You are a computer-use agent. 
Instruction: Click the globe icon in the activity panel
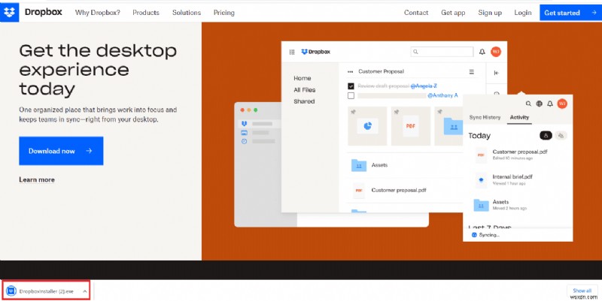(x=540, y=104)
